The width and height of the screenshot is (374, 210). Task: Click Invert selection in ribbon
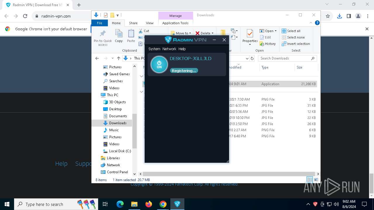[x=296, y=44]
